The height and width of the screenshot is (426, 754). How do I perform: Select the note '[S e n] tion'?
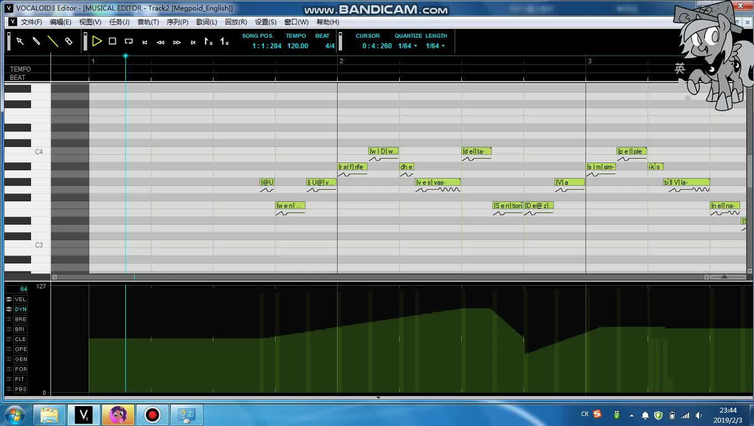point(508,206)
